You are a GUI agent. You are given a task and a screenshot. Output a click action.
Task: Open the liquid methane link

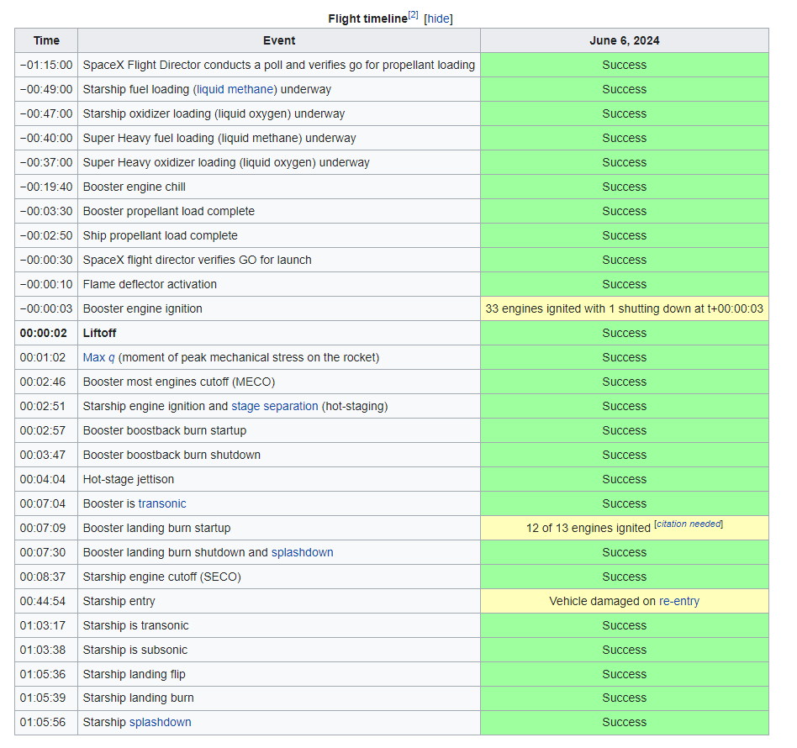(x=235, y=89)
